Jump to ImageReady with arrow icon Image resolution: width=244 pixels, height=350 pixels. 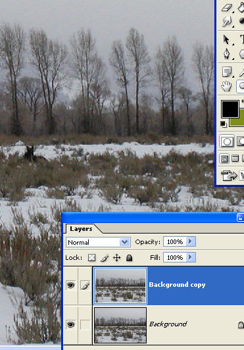[x=229, y=176]
